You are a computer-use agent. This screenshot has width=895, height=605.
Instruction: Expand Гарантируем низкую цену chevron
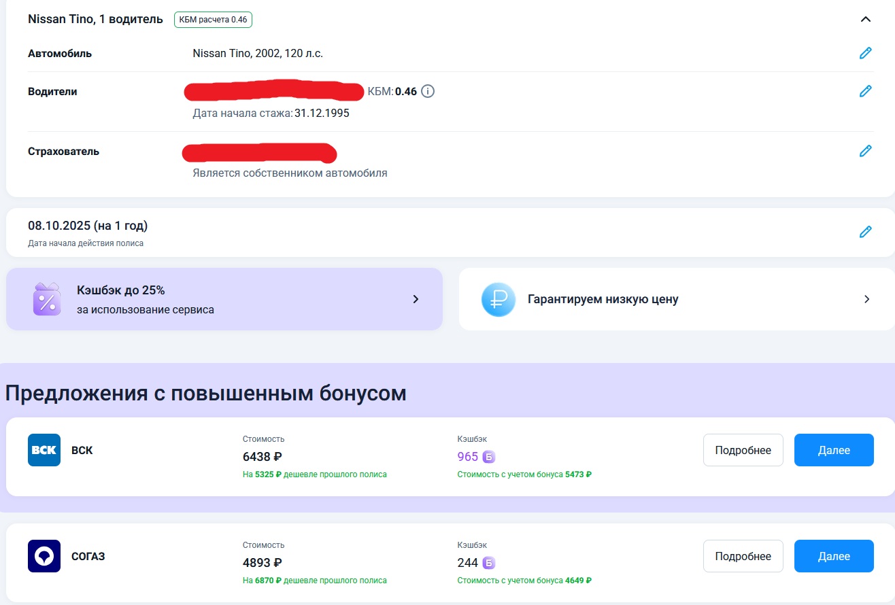tap(866, 299)
